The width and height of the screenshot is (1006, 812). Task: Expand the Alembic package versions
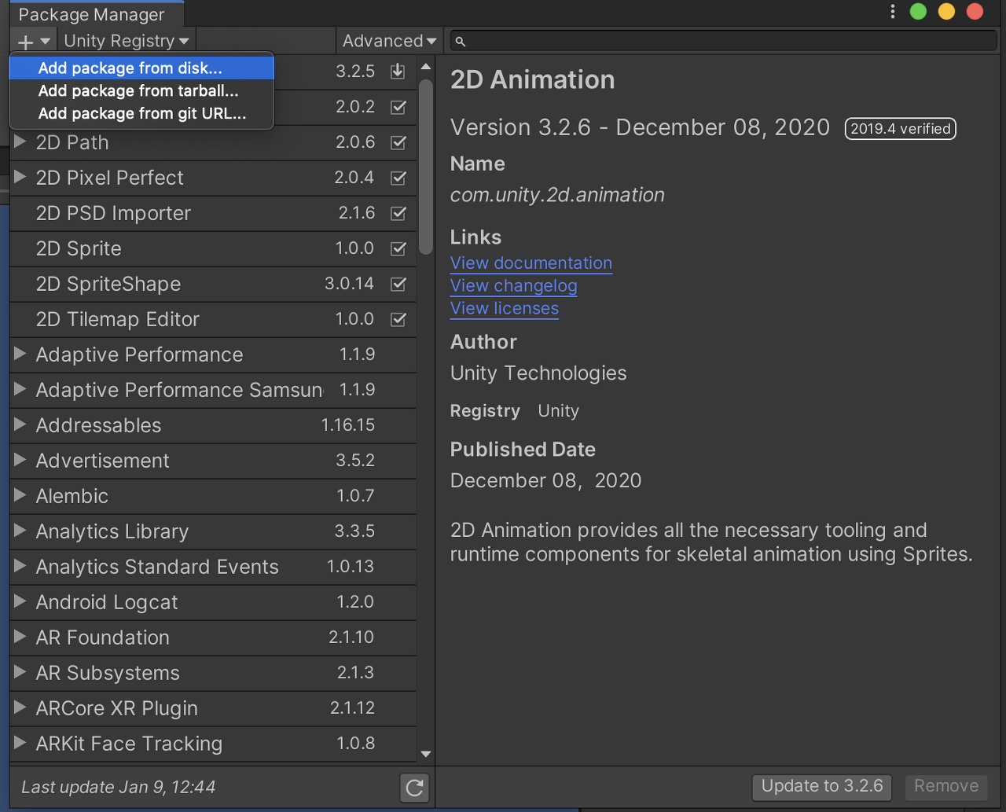(20, 495)
